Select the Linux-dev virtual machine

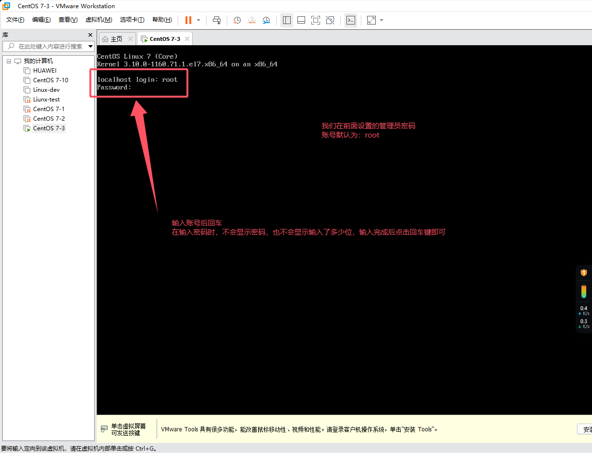(46, 90)
